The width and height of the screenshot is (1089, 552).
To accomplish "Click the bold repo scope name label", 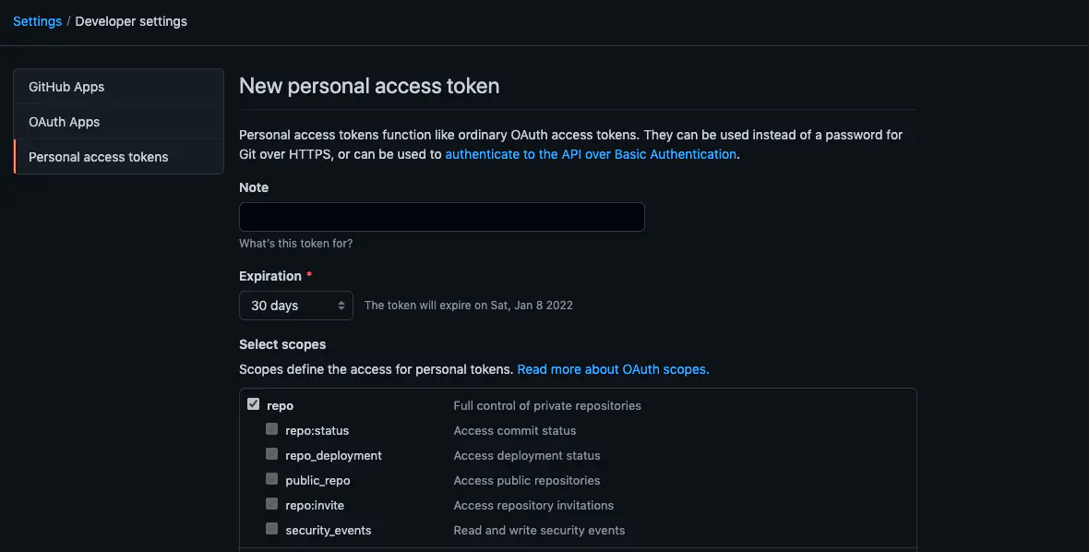I will 281,405.
